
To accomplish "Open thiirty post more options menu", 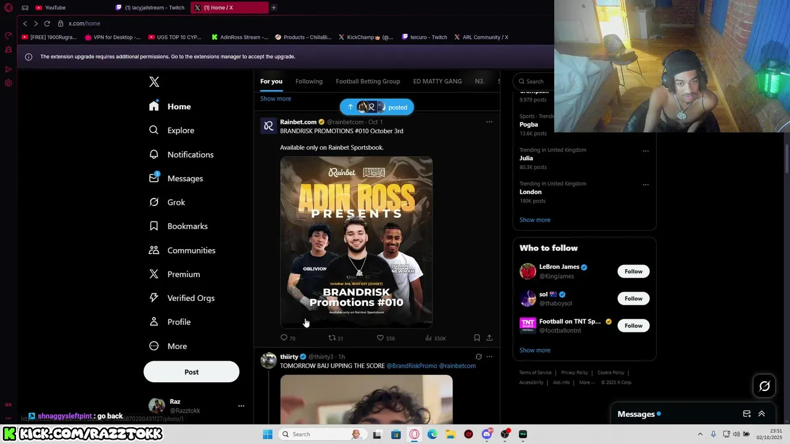I will 489,356.
